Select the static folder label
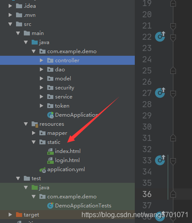This screenshot has width=192, height=223. [x=54, y=142]
